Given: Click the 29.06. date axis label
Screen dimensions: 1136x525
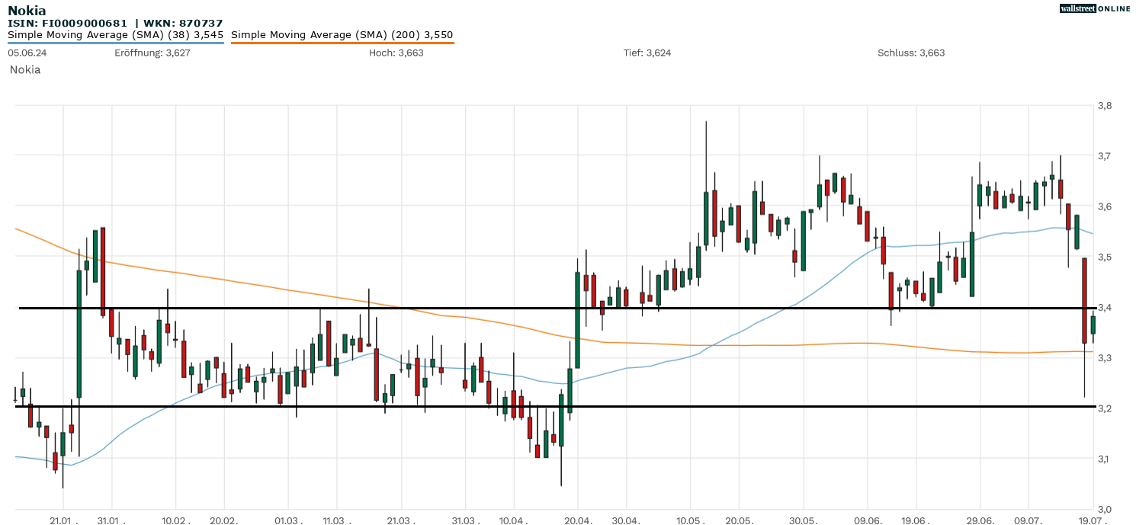Looking at the screenshot, I should (980, 520).
